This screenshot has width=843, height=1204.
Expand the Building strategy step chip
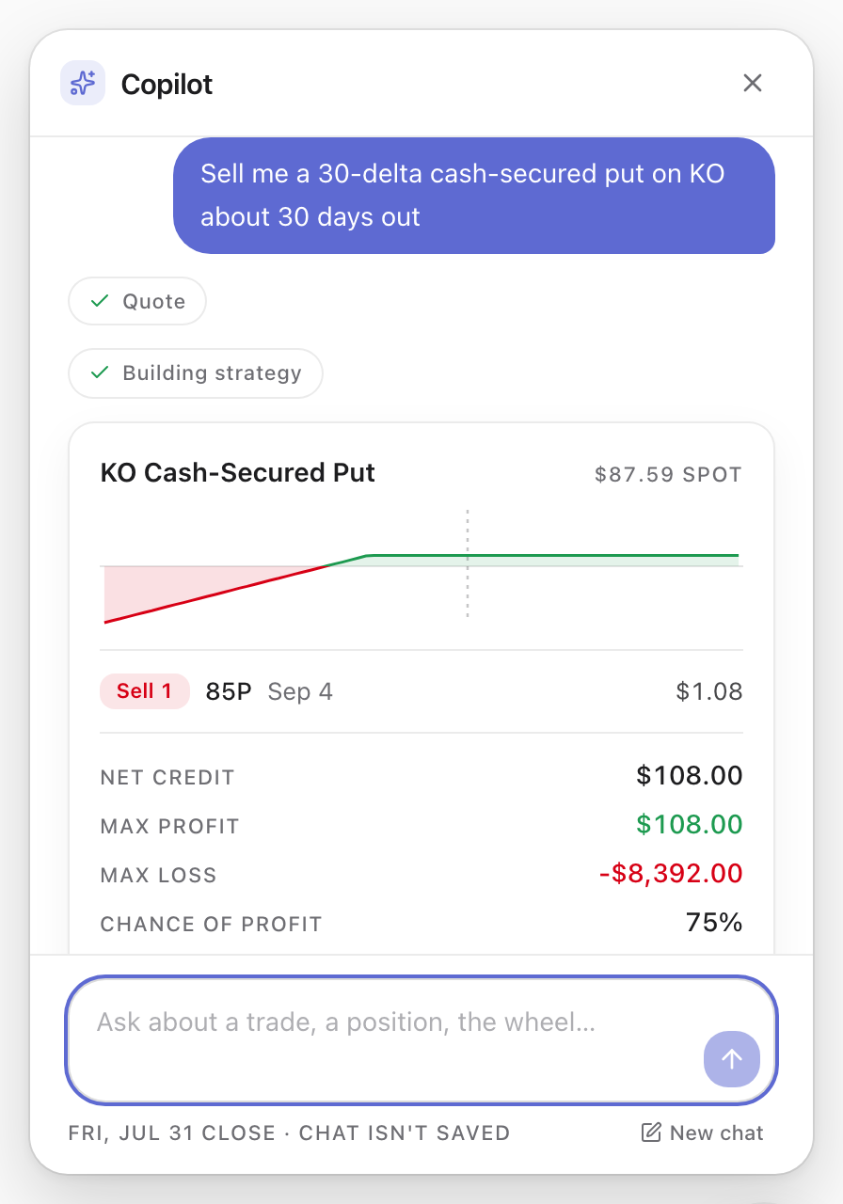(x=196, y=373)
